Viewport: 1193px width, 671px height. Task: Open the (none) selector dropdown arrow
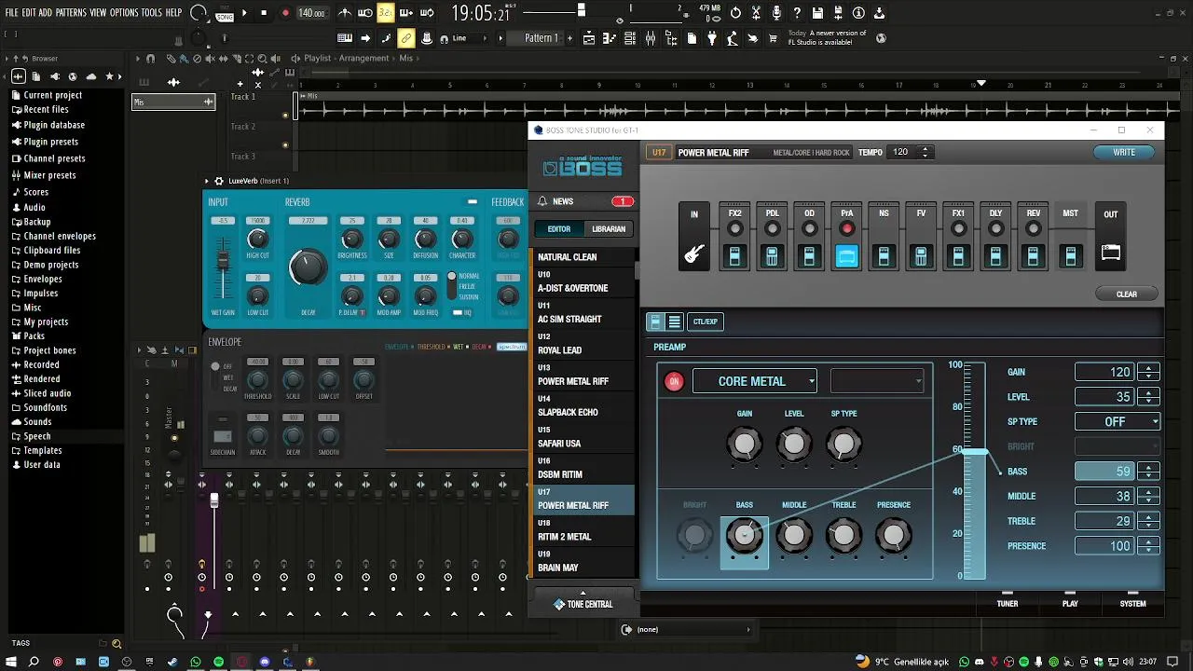click(747, 630)
